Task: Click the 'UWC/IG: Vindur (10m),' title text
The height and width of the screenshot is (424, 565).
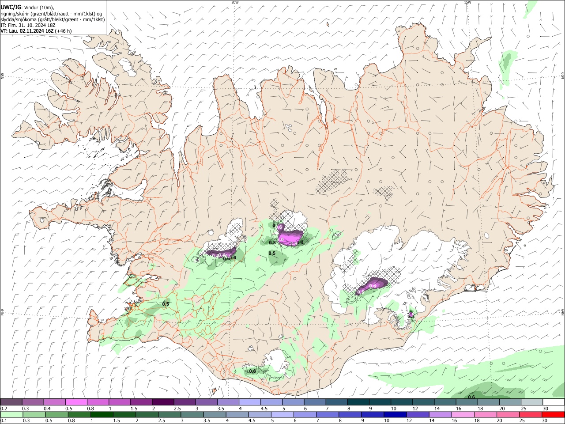Action: 27,8
